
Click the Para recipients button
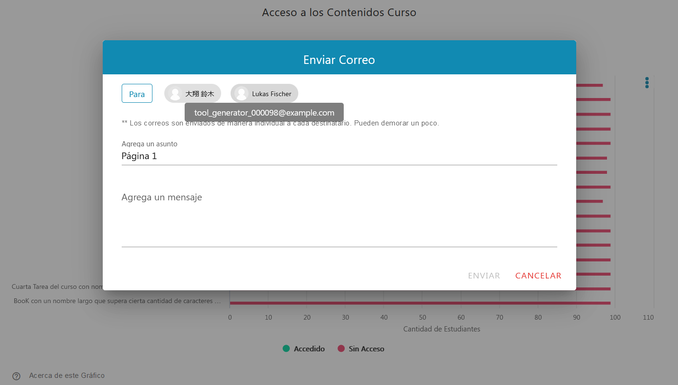(x=137, y=93)
